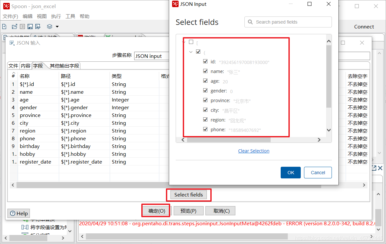Switch to the 内容 tab

point(26,66)
